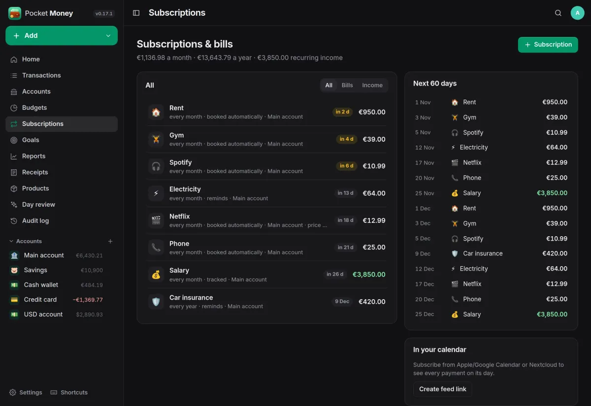Click the Gym 'in 4 d' badge
The image size is (591, 406).
click(347, 139)
